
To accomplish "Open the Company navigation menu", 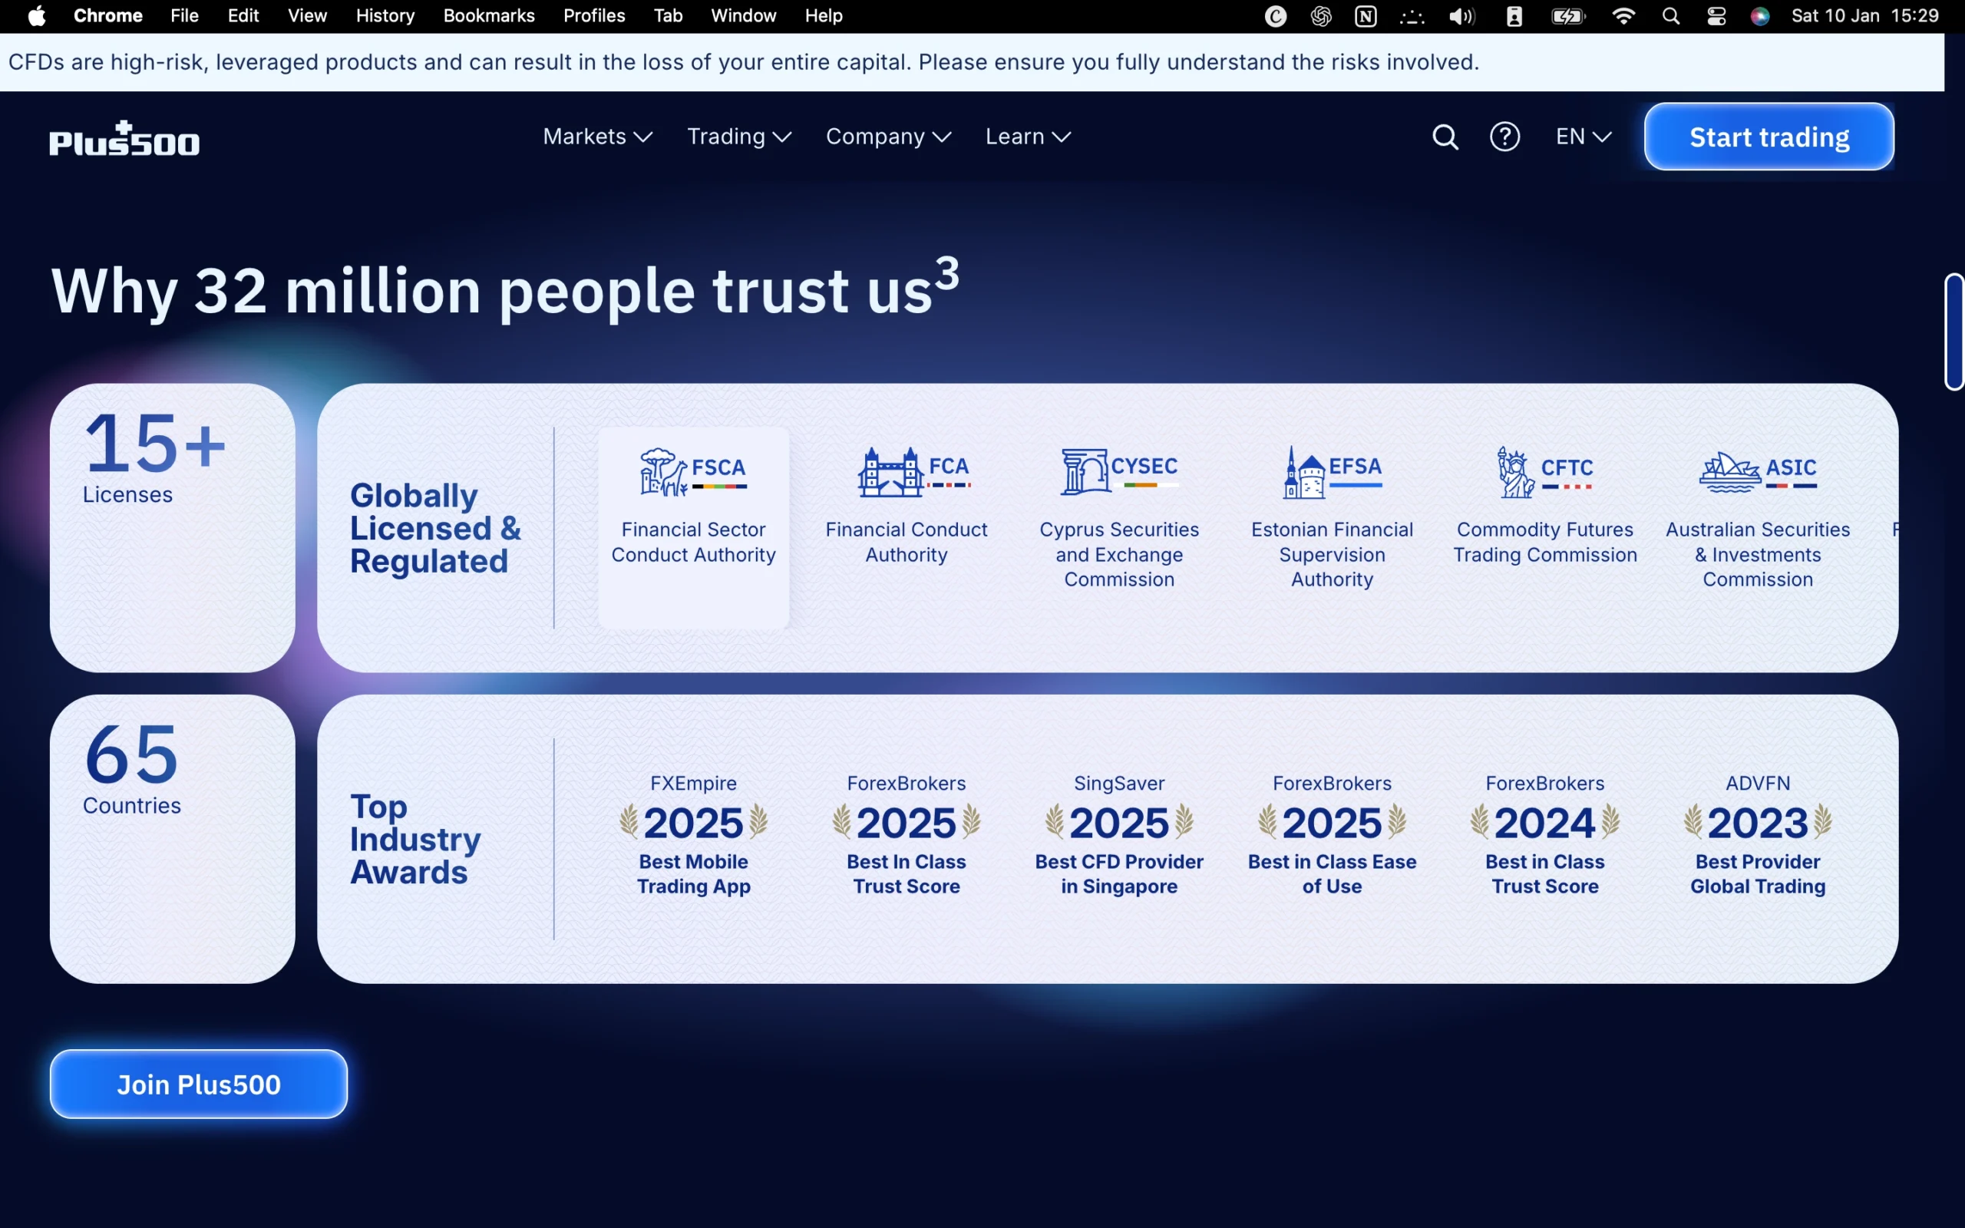I will (887, 137).
